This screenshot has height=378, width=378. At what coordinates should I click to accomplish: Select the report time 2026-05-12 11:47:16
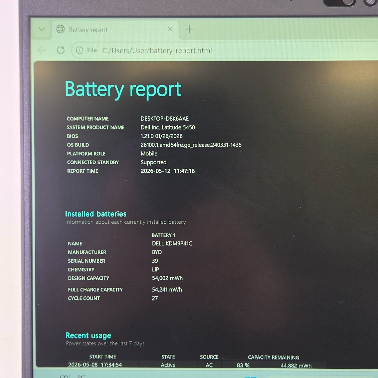click(x=168, y=171)
